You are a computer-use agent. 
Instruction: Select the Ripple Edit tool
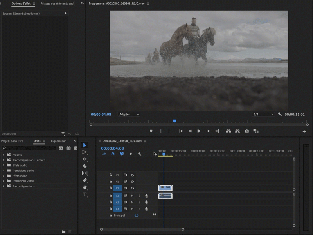point(85,159)
